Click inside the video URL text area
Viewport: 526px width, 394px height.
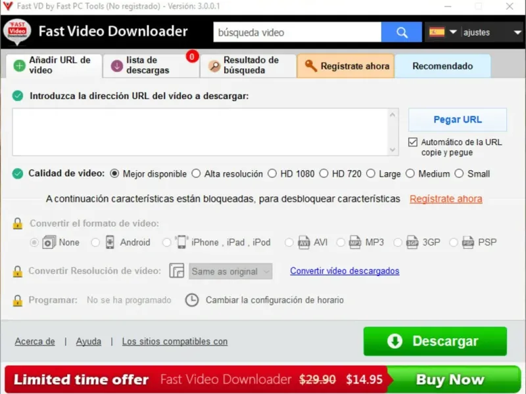pos(201,132)
